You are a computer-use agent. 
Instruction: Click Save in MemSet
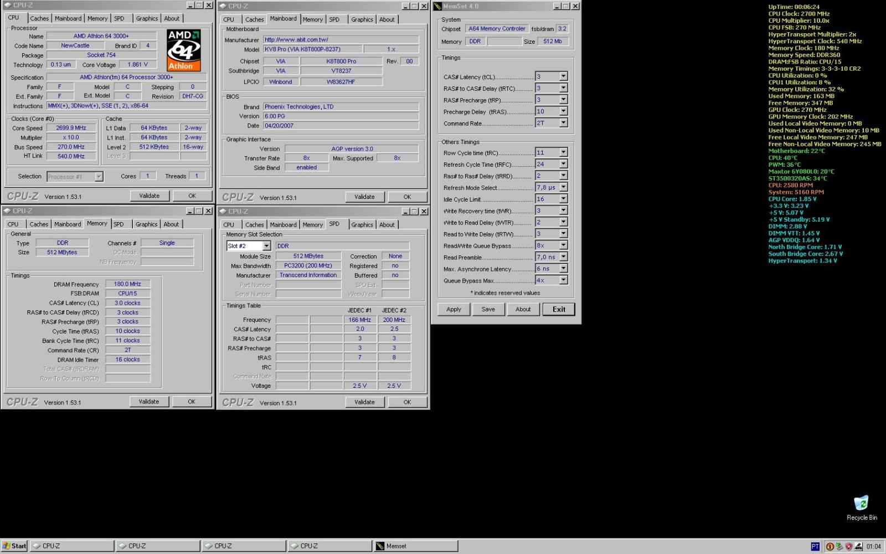pyautogui.click(x=488, y=309)
